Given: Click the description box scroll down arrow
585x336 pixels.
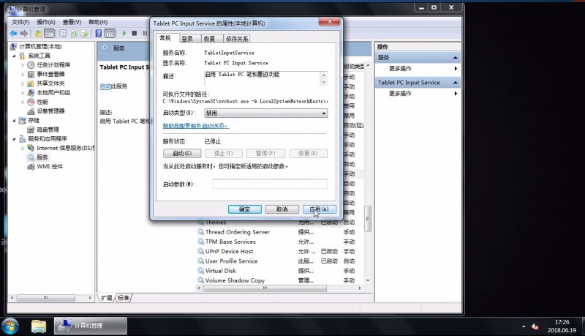Looking at the screenshot, I should click(x=323, y=82).
